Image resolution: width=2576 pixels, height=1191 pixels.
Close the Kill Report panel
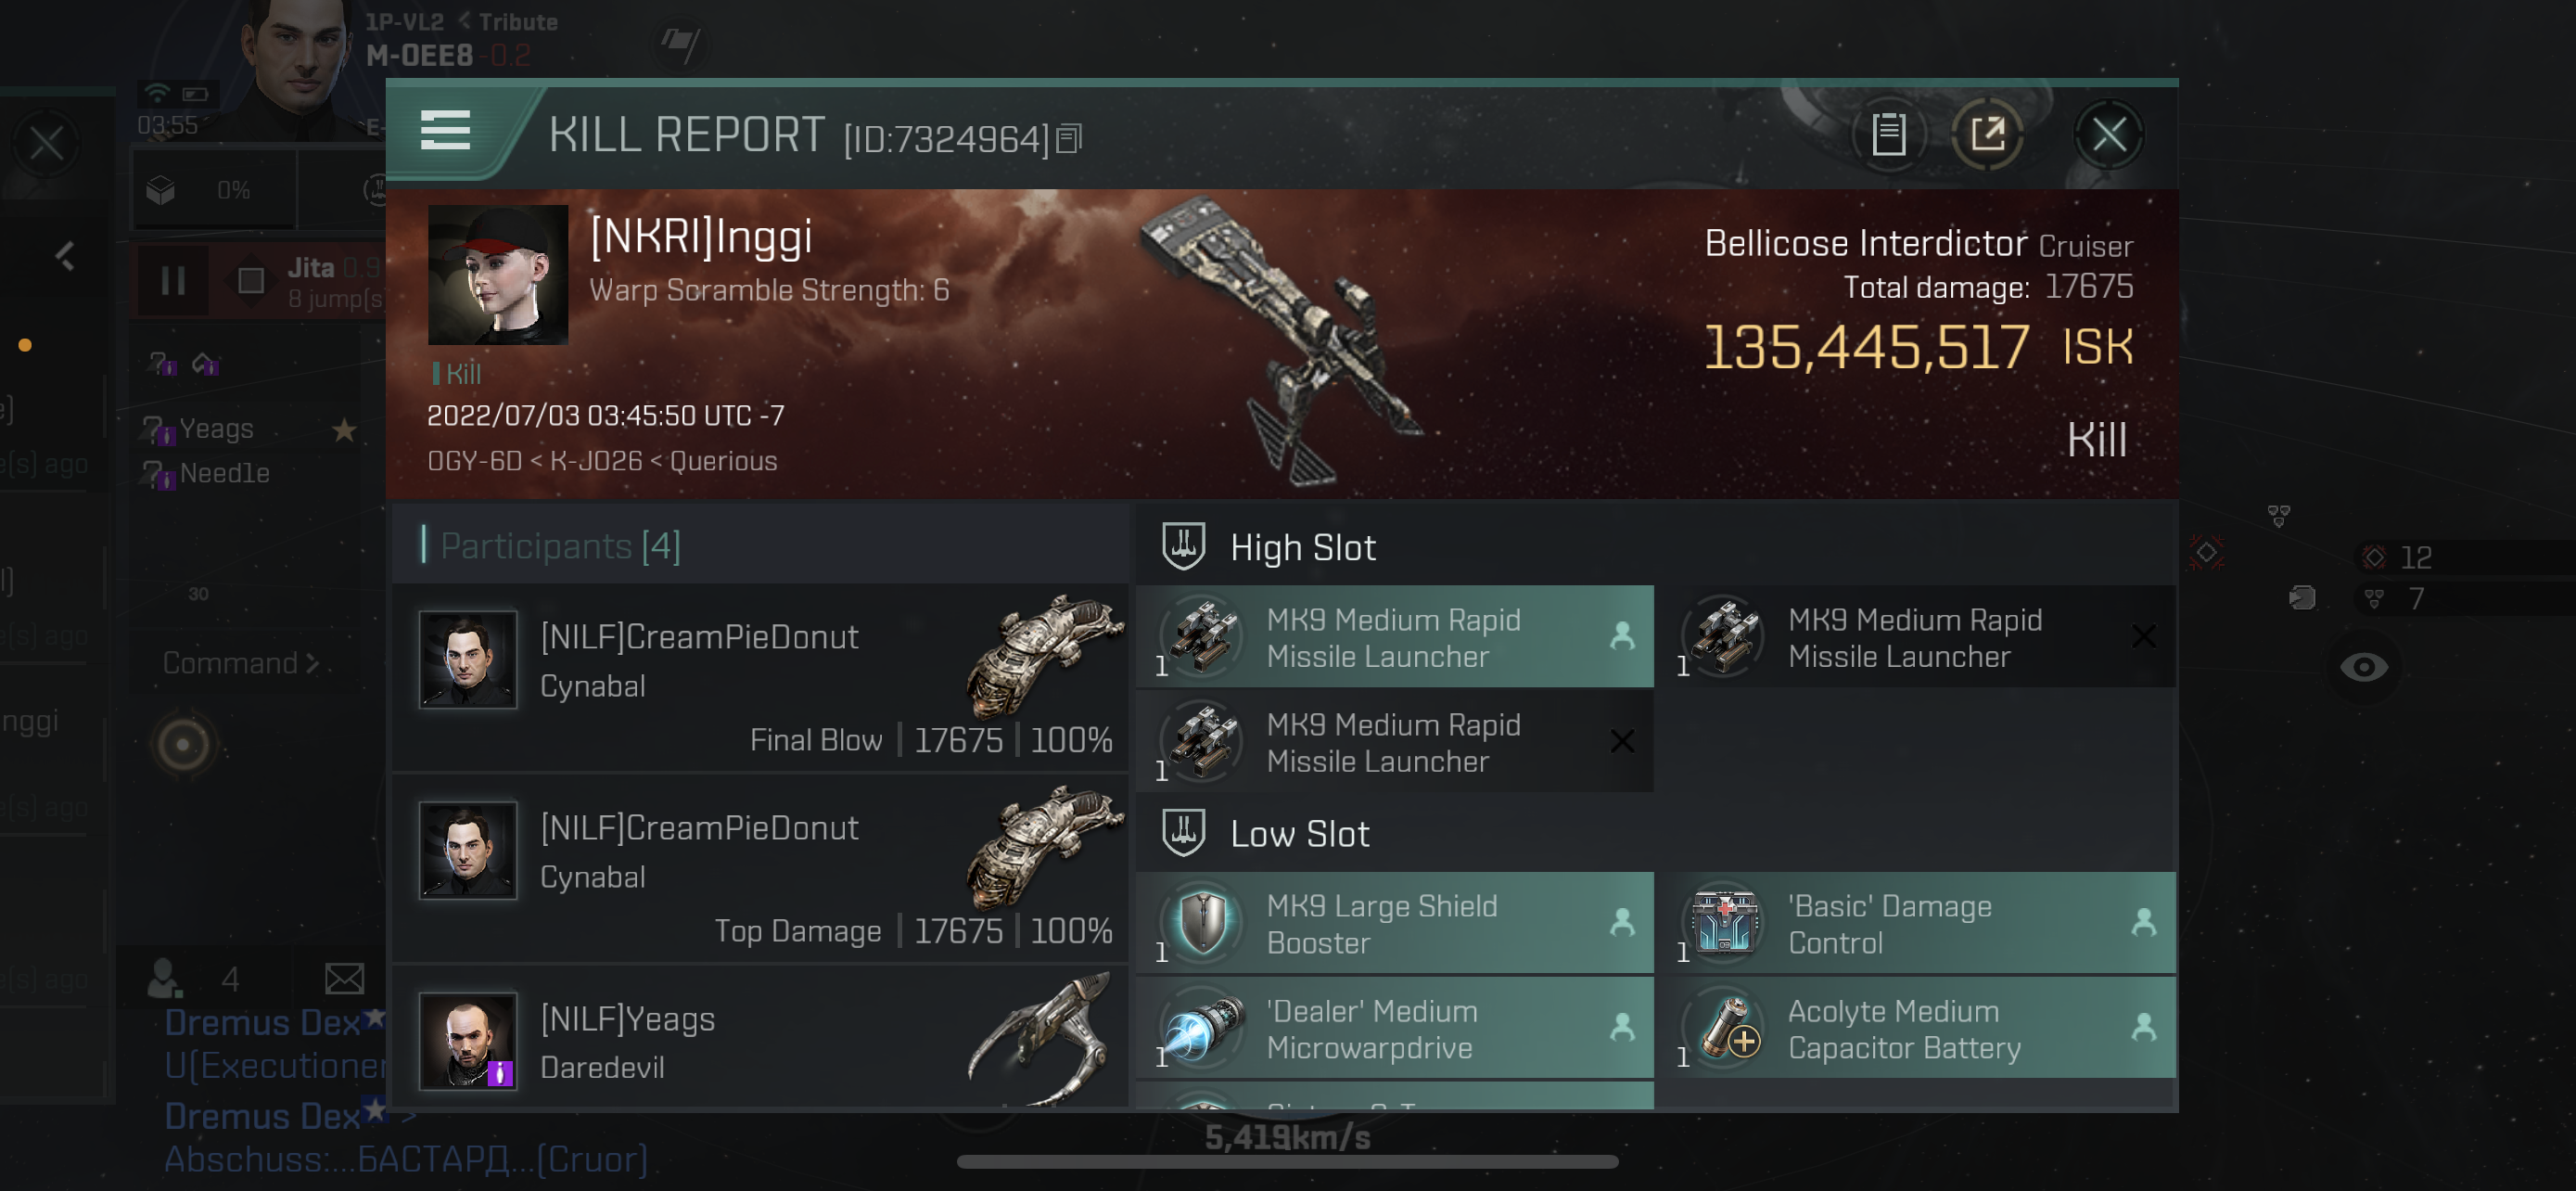point(2110,134)
